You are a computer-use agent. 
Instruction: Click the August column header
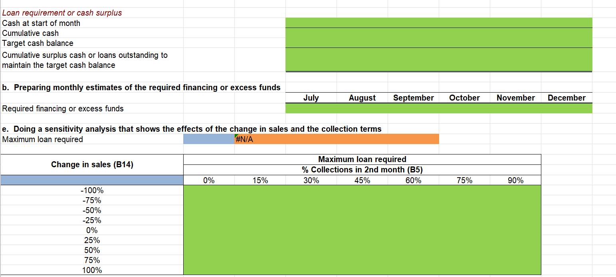click(x=362, y=98)
